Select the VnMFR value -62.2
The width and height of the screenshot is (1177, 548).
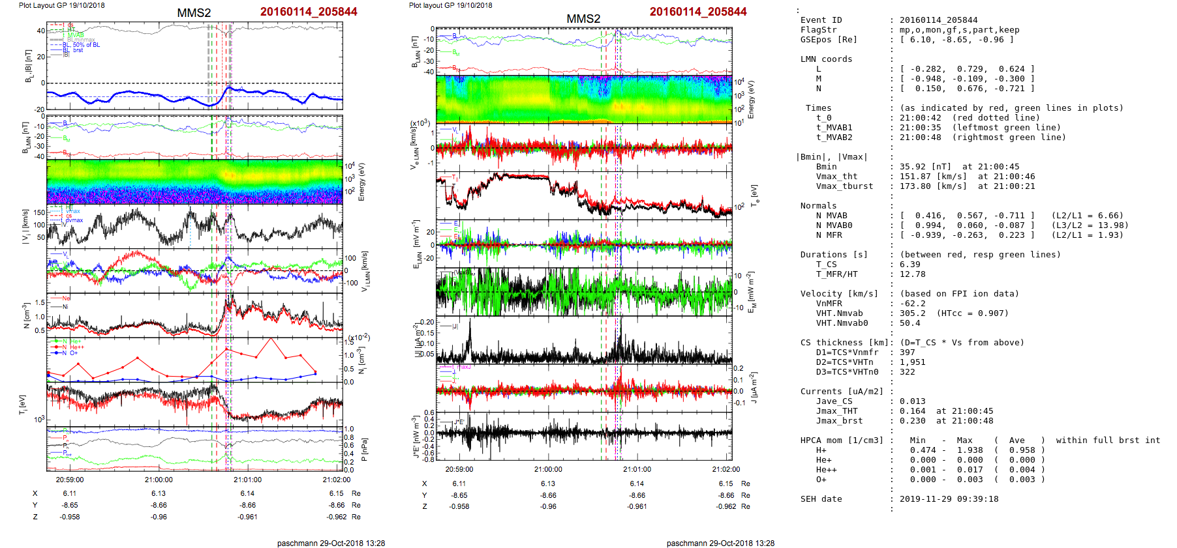click(913, 304)
